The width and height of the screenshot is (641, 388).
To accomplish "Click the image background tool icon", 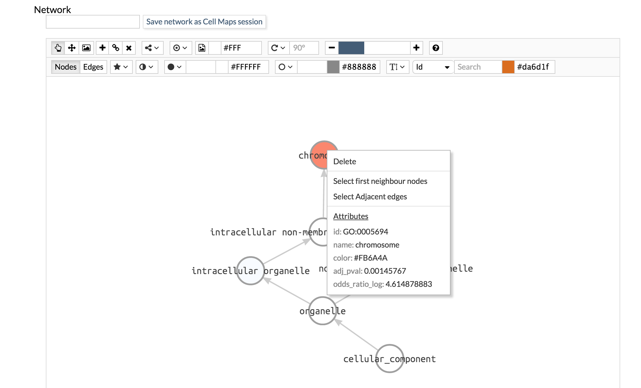I will point(86,48).
